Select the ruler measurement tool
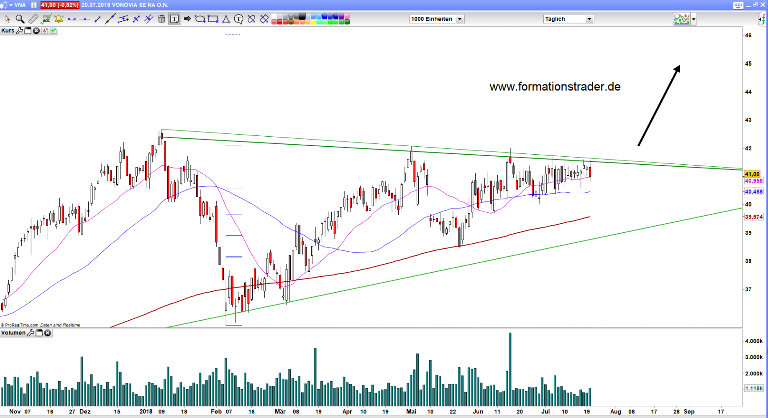The image size is (768, 418). pyautogui.click(x=33, y=19)
